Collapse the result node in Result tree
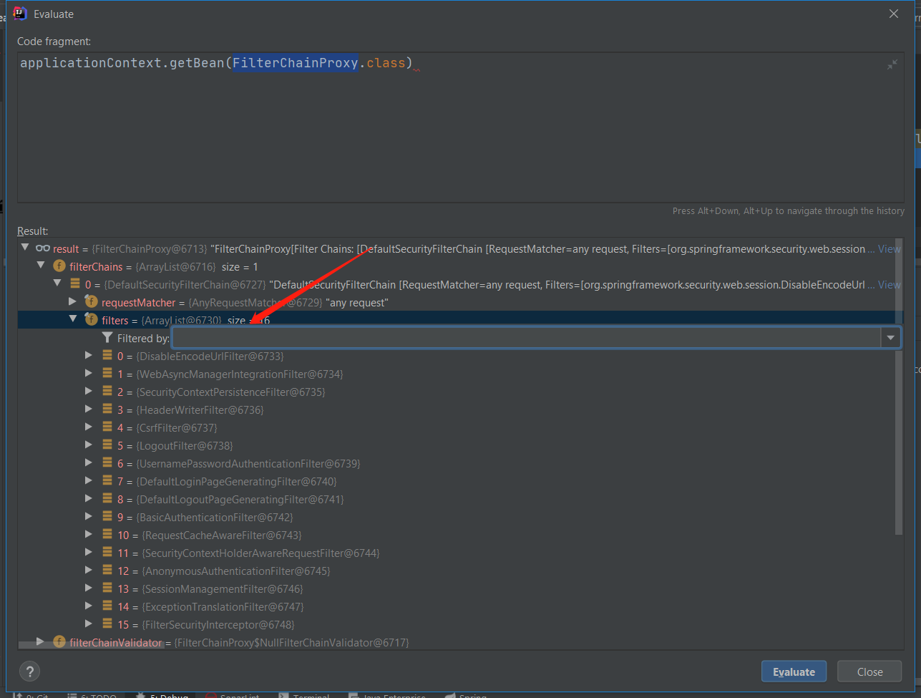 24,247
